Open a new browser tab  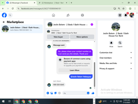(71, 3)
